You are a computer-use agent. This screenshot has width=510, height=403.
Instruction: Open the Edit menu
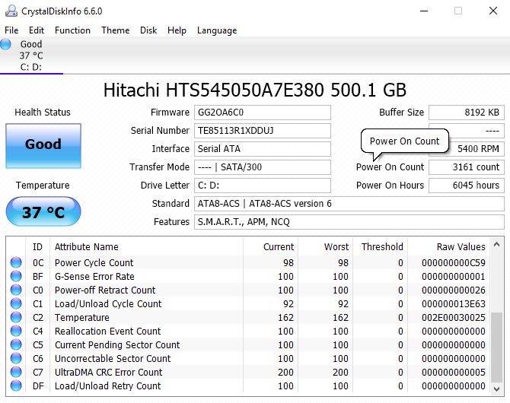pos(37,30)
